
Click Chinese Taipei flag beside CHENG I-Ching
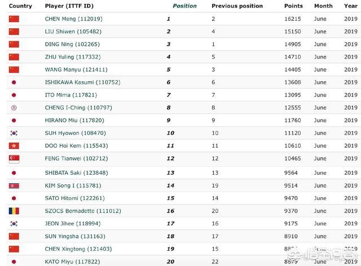tap(14, 108)
